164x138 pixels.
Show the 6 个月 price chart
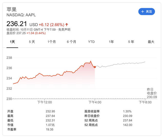coord(71,42)
